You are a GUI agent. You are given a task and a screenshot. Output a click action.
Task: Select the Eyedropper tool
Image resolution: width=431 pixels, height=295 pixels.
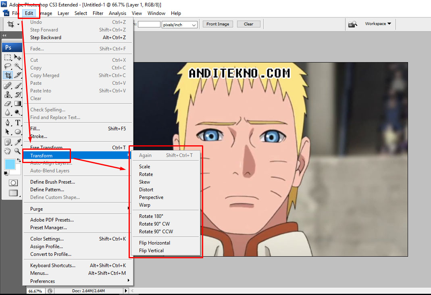(18, 142)
